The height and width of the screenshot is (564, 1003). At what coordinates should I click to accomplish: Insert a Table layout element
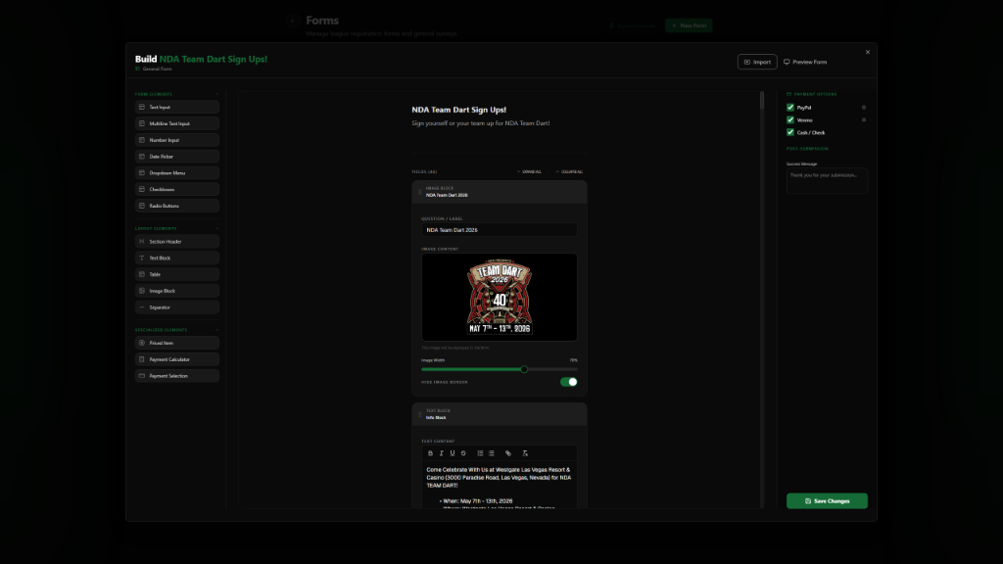176,274
